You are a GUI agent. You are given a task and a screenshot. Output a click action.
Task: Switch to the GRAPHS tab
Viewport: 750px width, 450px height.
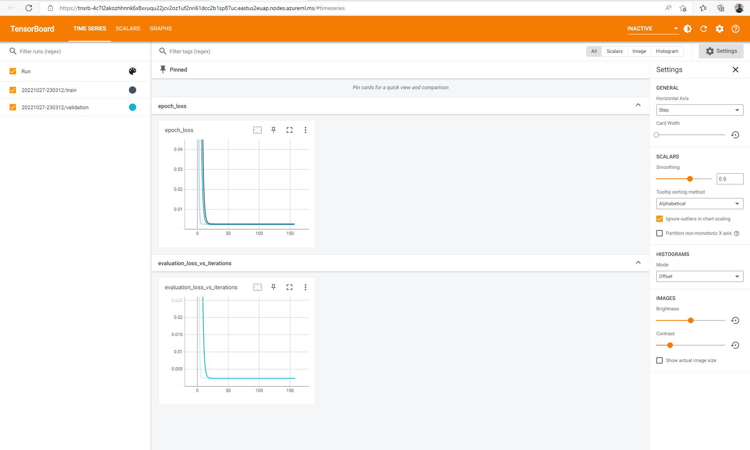point(161,29)
